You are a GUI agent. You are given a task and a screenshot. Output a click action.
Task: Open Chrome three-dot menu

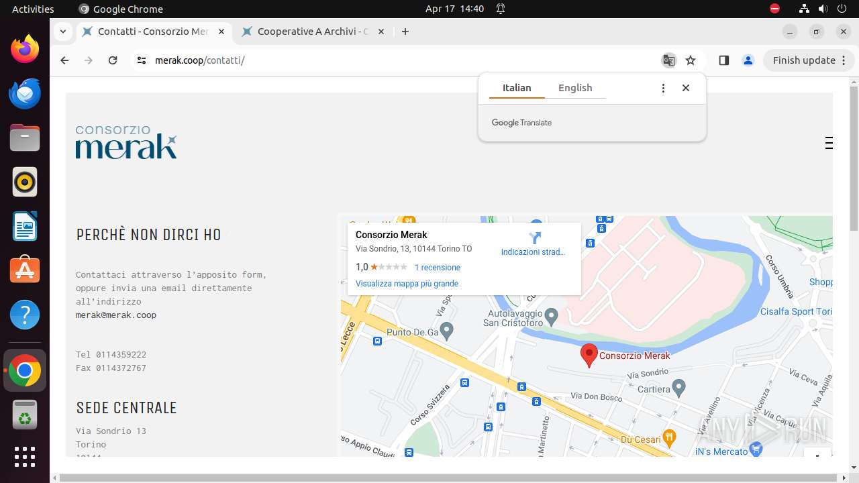pos(845,60)
